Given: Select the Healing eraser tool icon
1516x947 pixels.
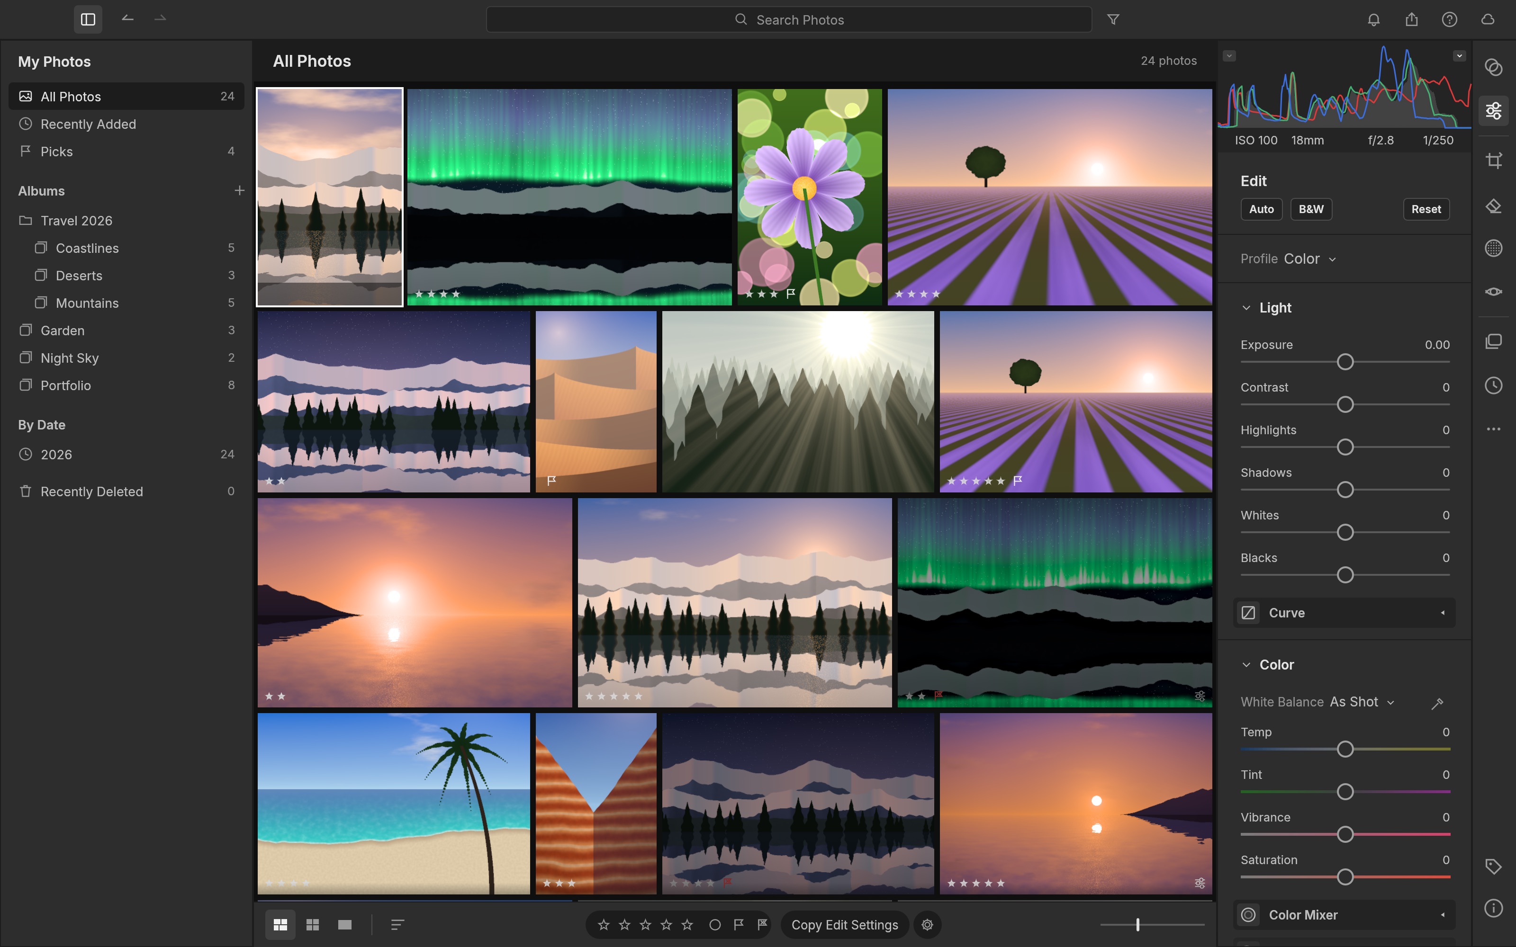Looking at the screenshot, I should [x=1493, y=206].
